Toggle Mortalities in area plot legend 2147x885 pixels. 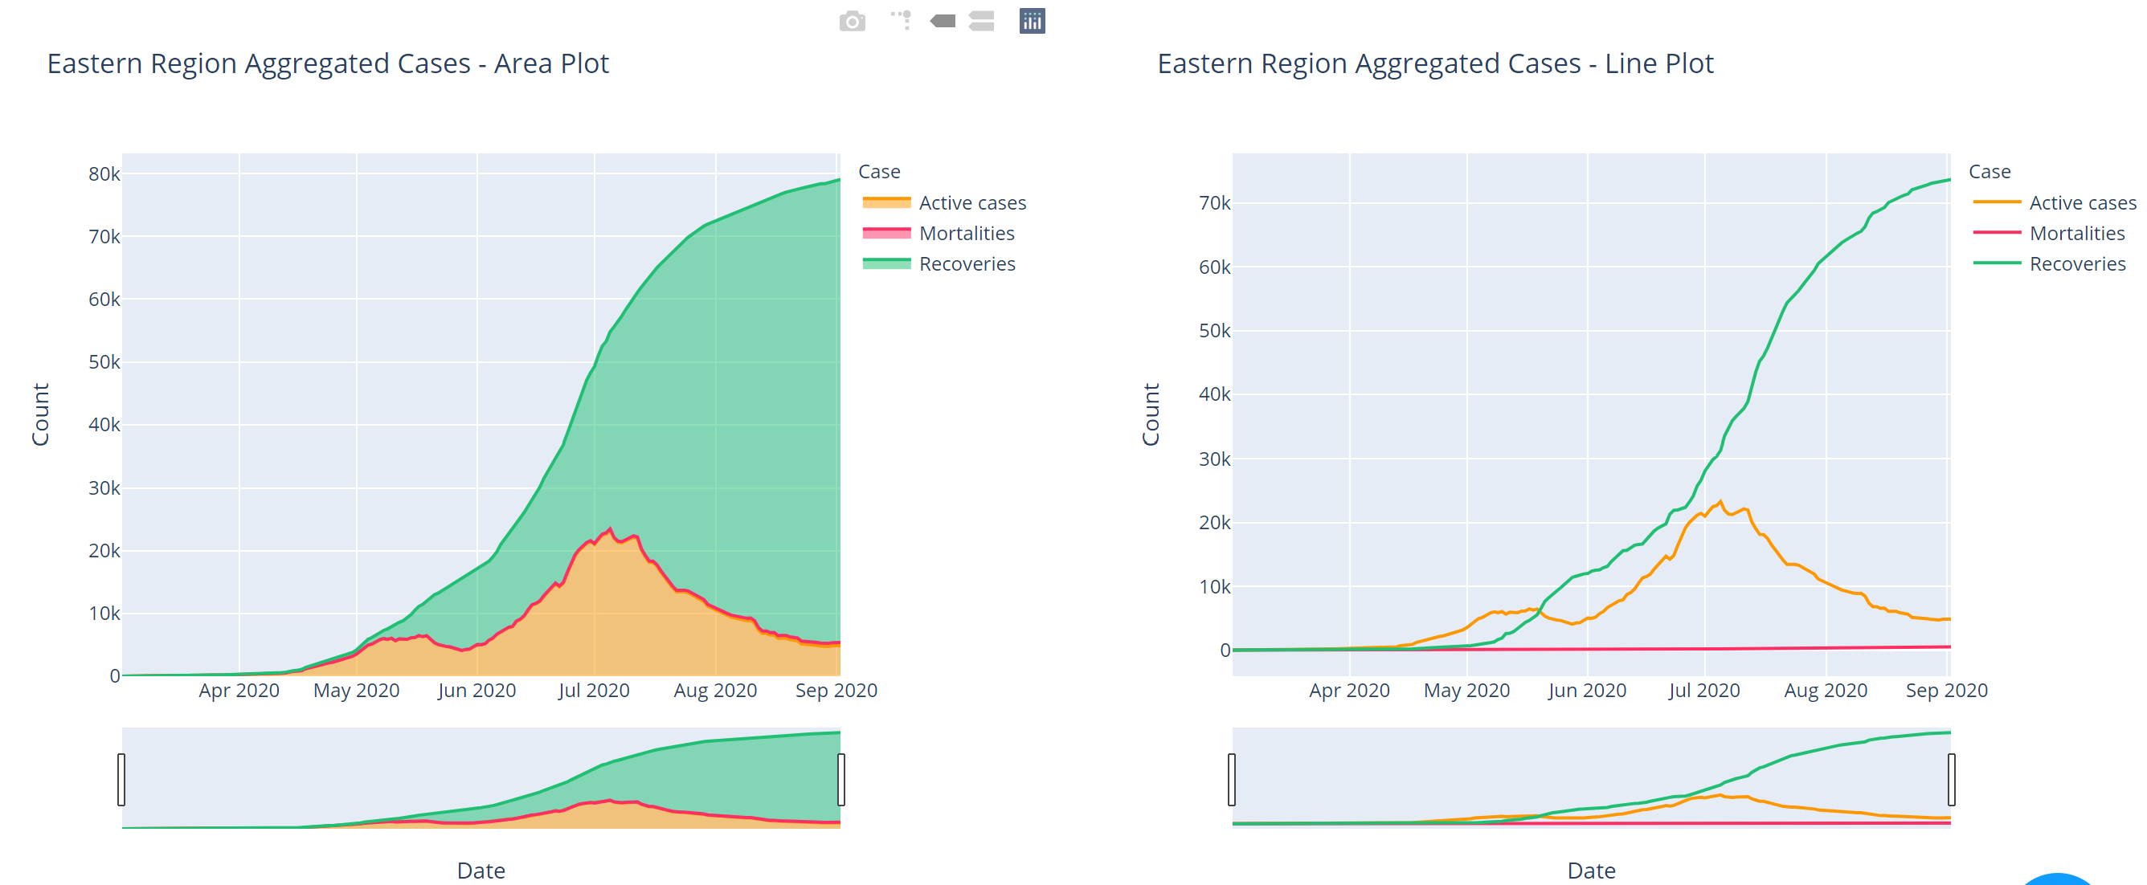pyautogui.click(x=966, y=234)
